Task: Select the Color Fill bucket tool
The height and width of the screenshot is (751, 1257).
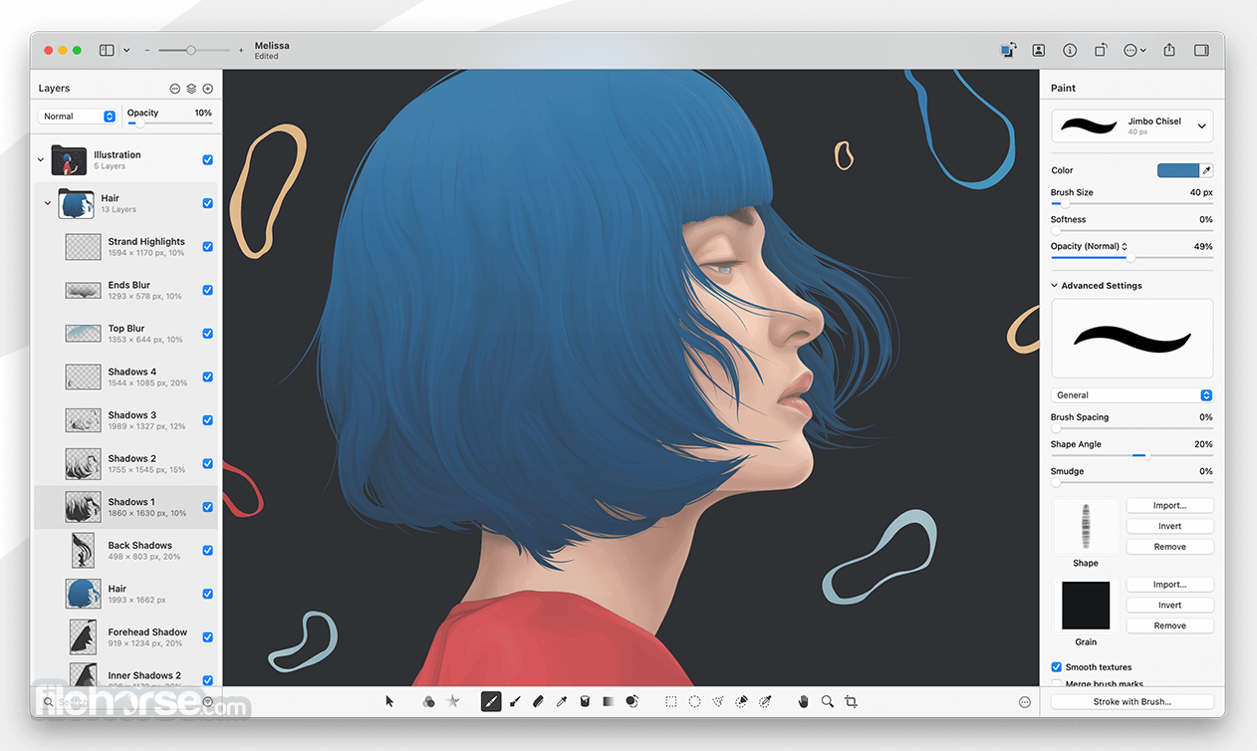Action: click(586, 701)
